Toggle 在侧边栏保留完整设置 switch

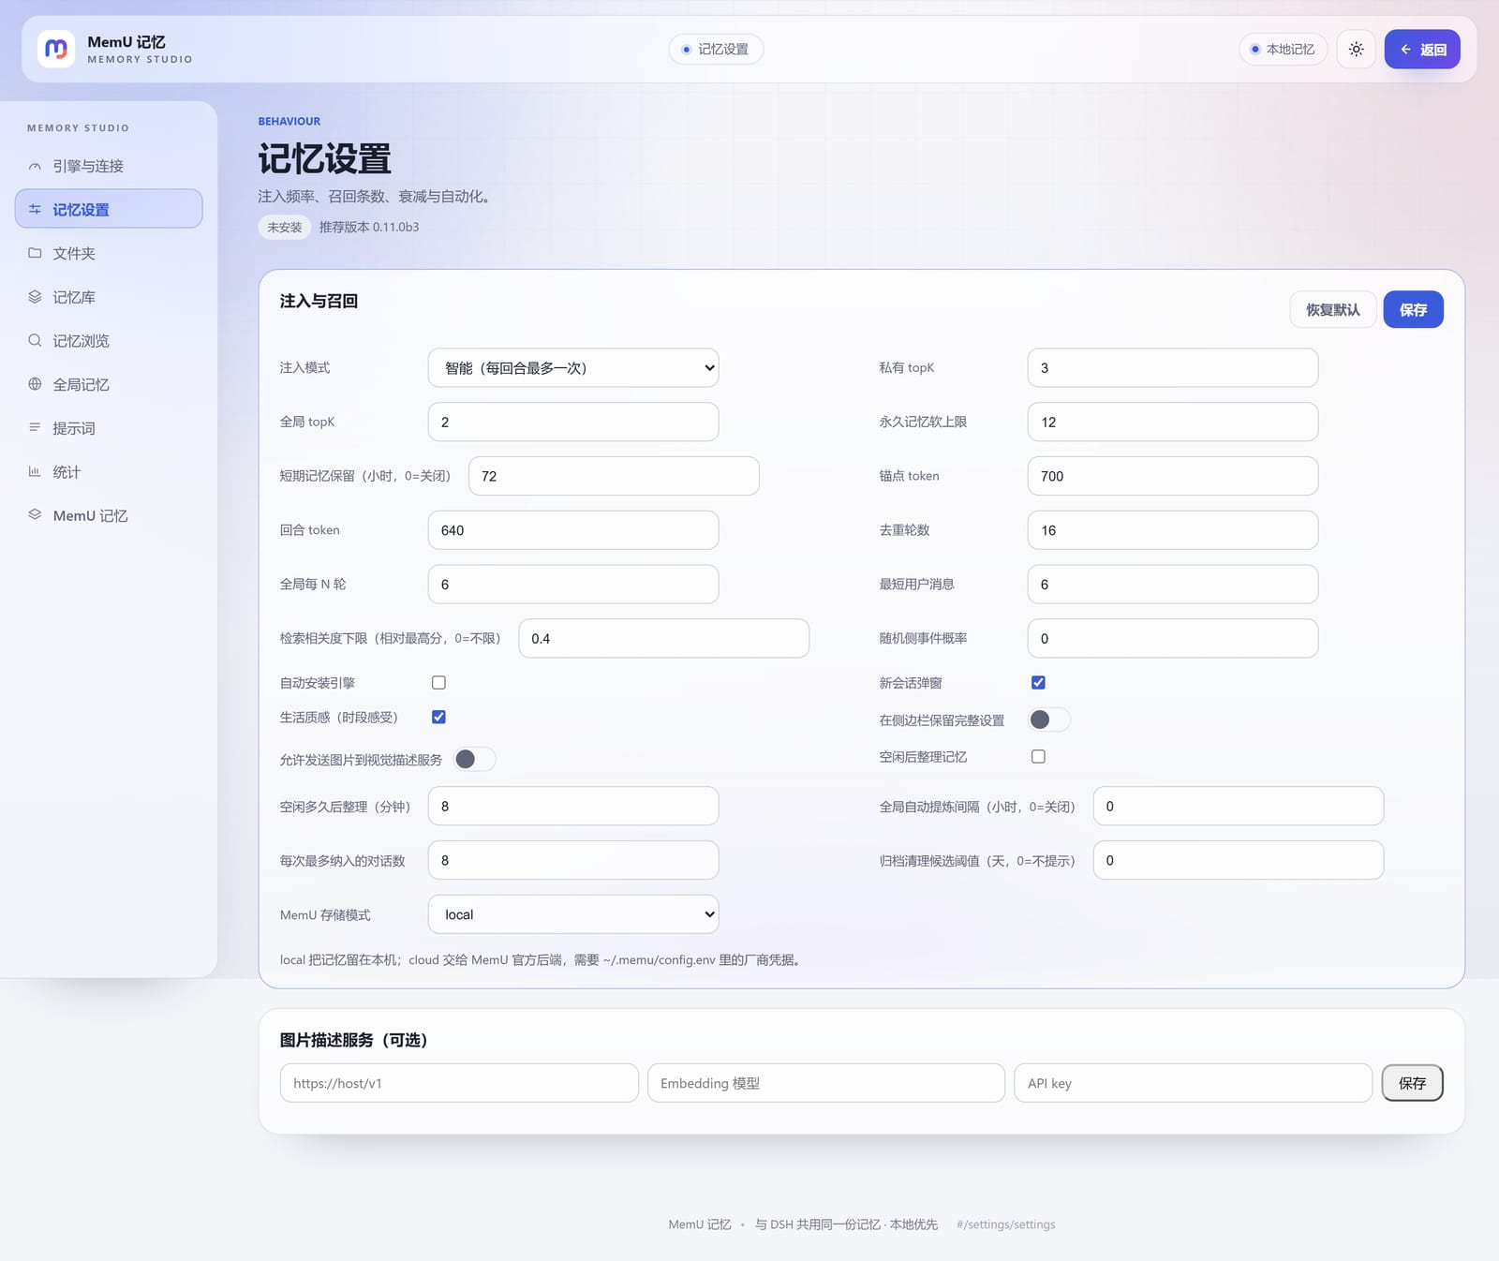(1049, 720)
